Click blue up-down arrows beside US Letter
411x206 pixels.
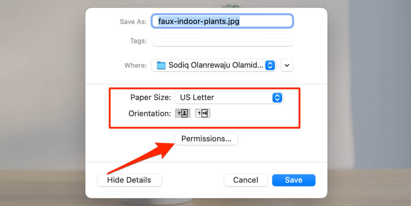point(277,98)
